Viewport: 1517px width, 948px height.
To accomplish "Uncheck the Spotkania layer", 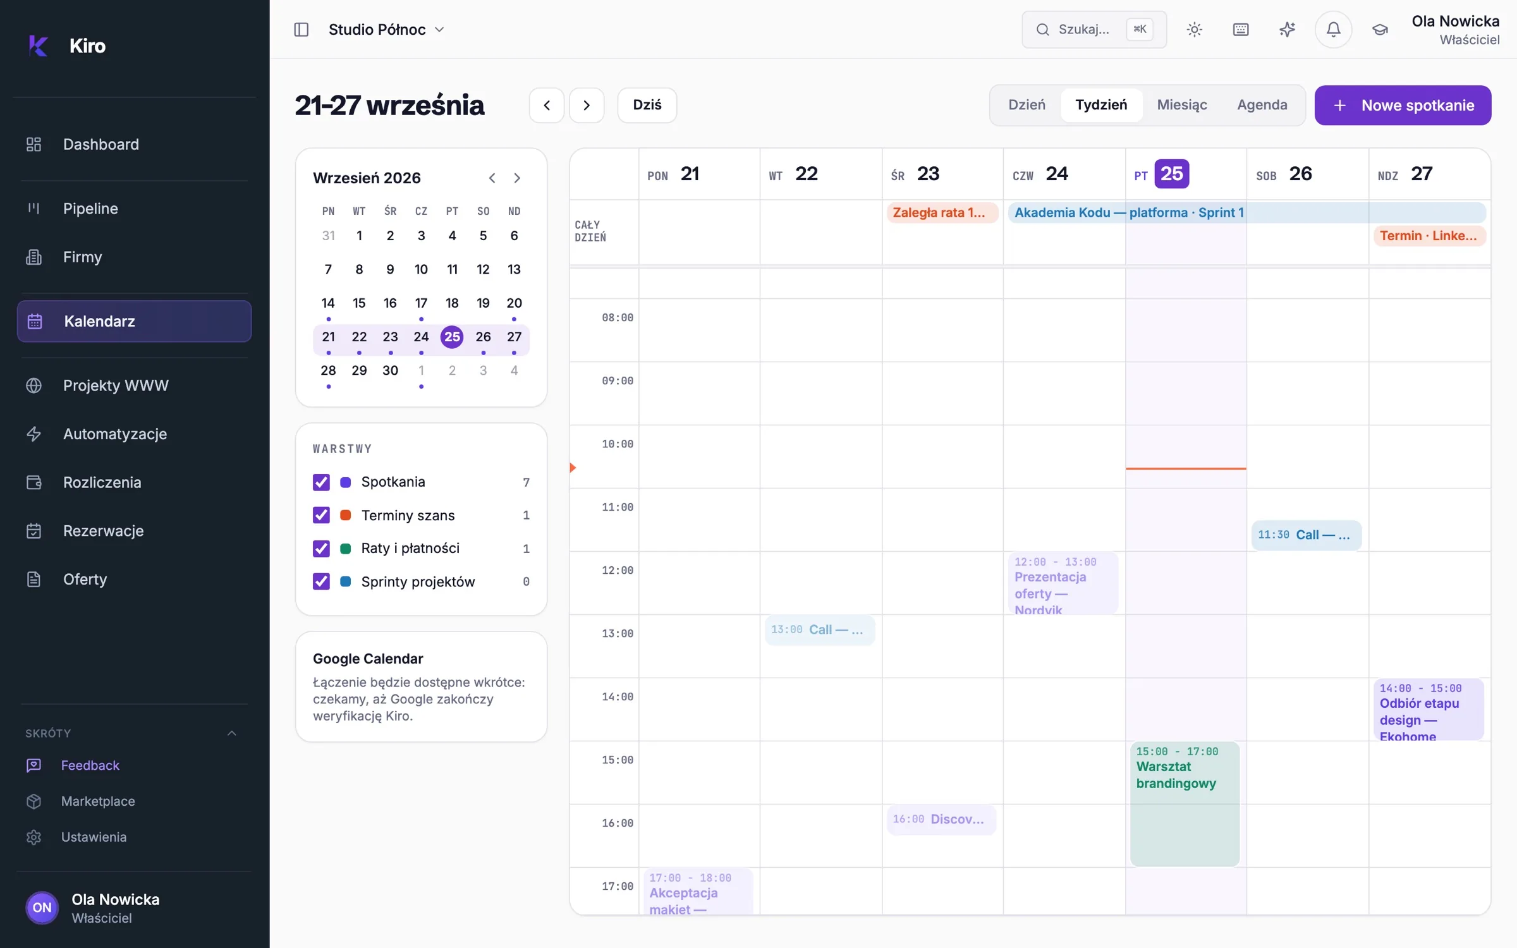I will (321, 482).
